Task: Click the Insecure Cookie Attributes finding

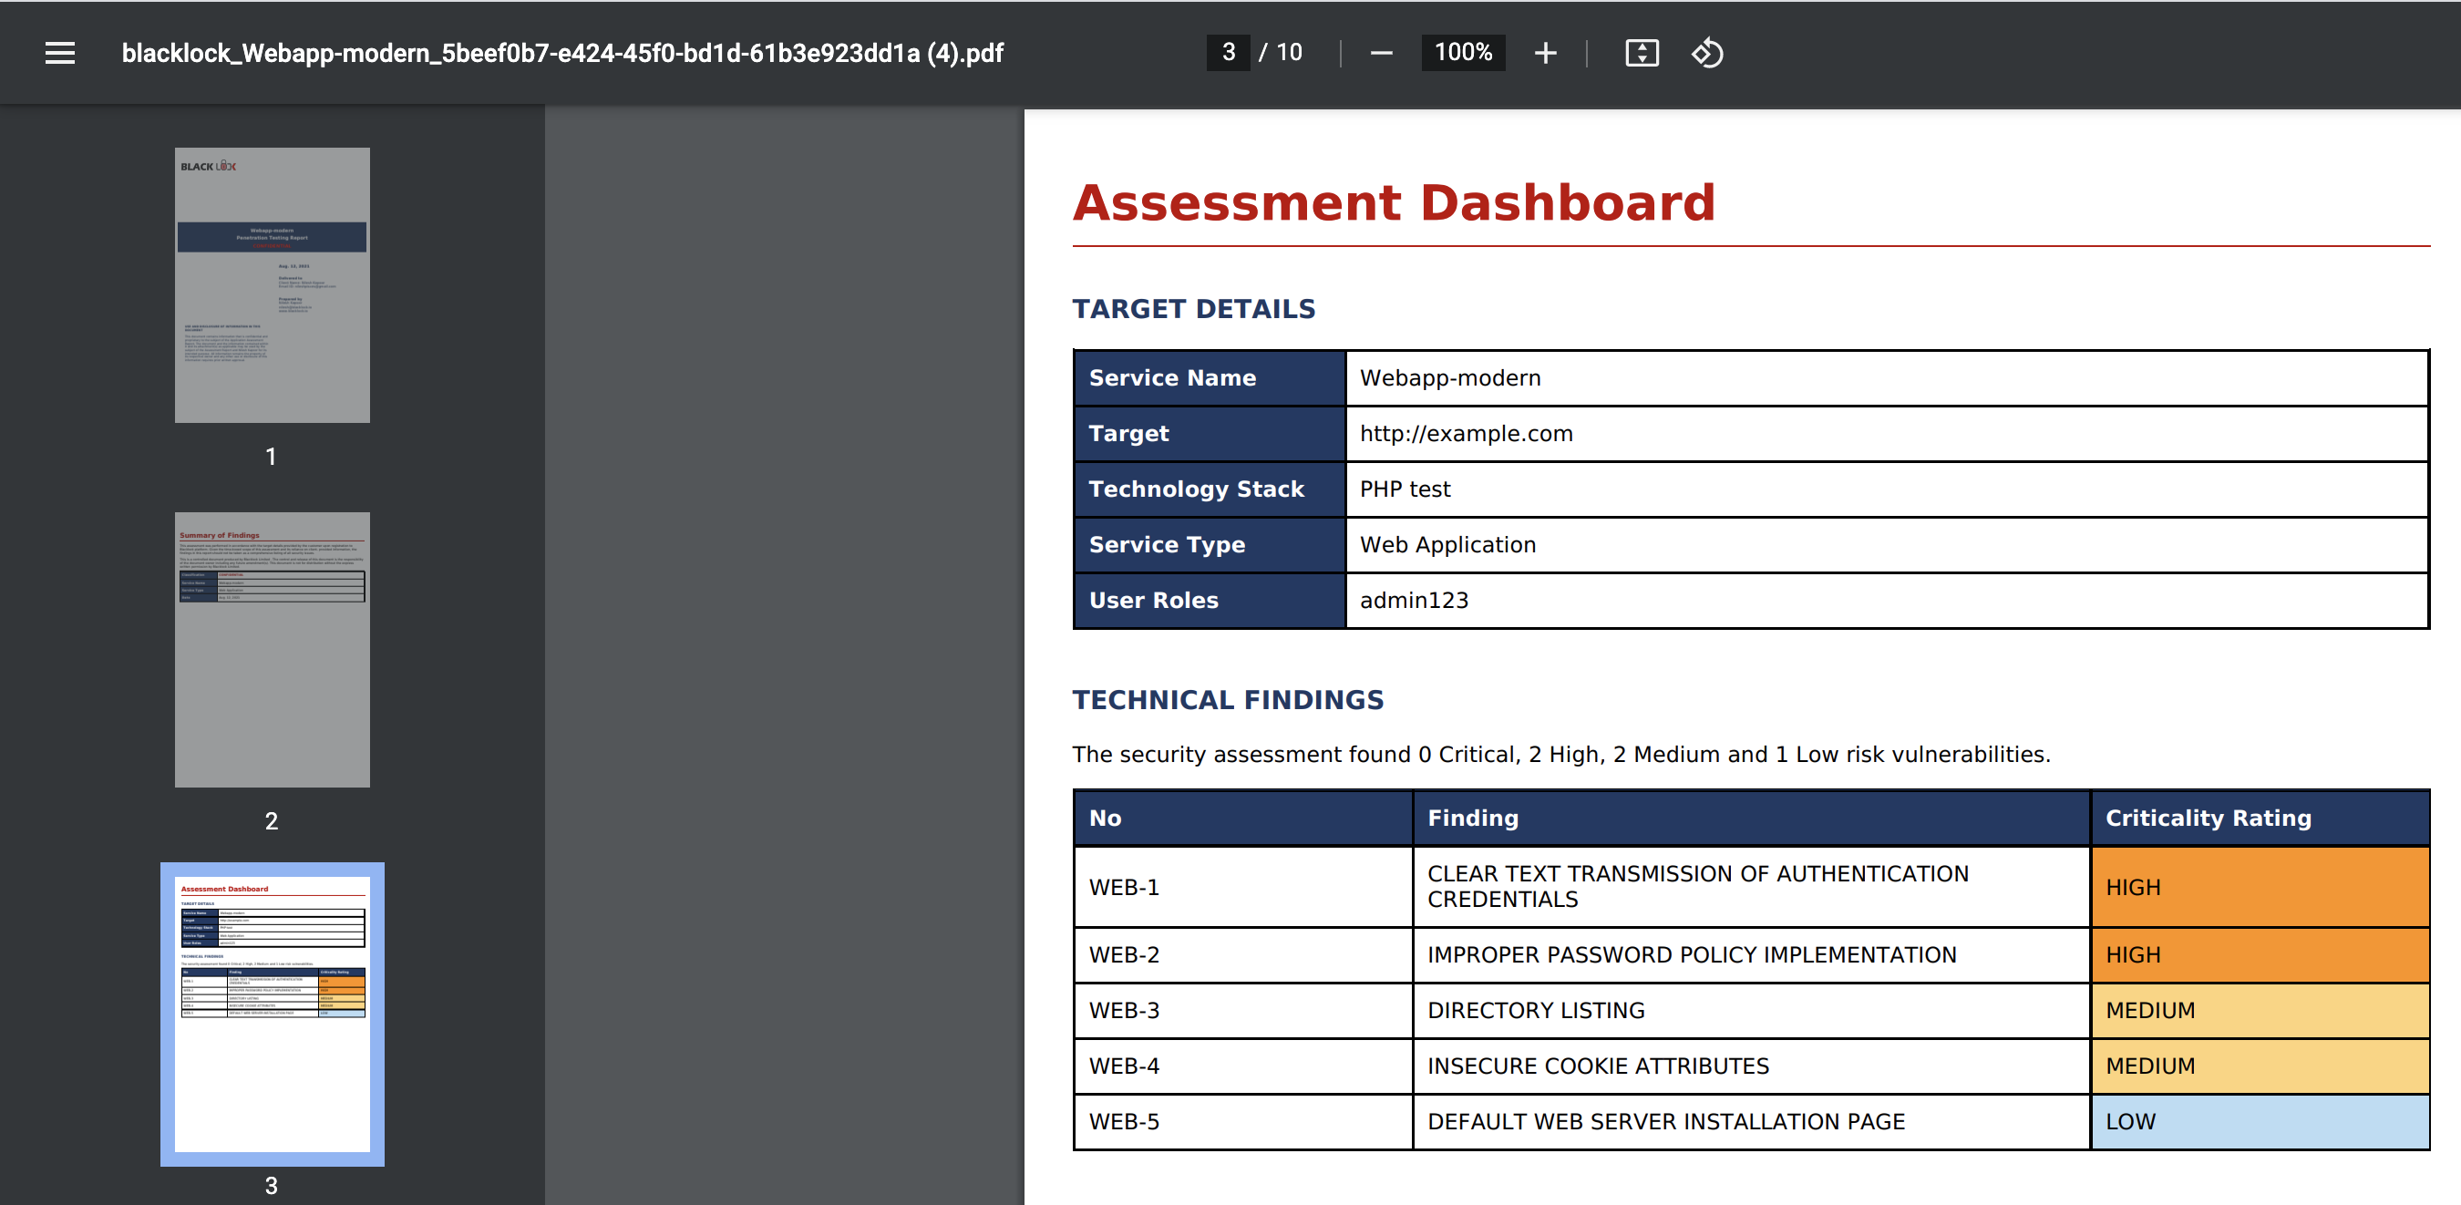Action: pyautogui.click(x=1597, y=1066)
